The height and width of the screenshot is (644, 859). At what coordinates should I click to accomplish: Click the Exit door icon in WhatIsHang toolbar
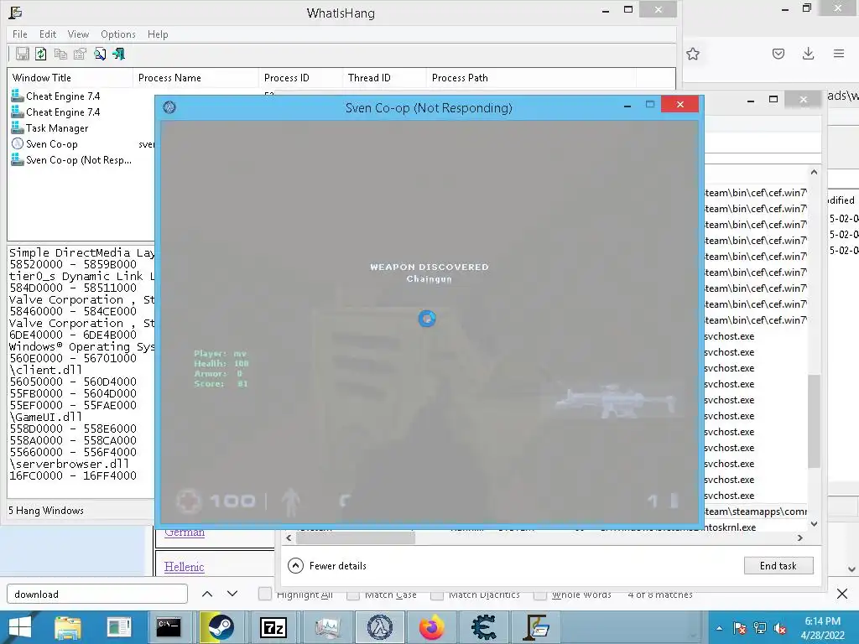119,54
